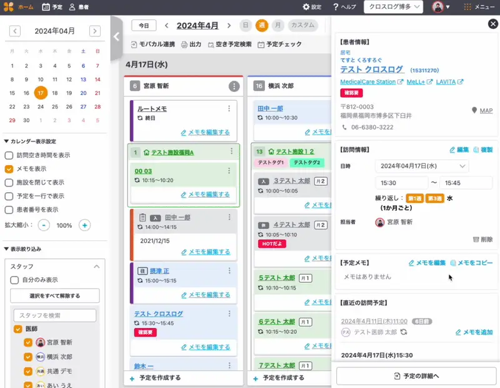Open 予定 calendar in top bar
Image resolution: width=500 pixels, height=388 pixels.
(x=52, y=7)
